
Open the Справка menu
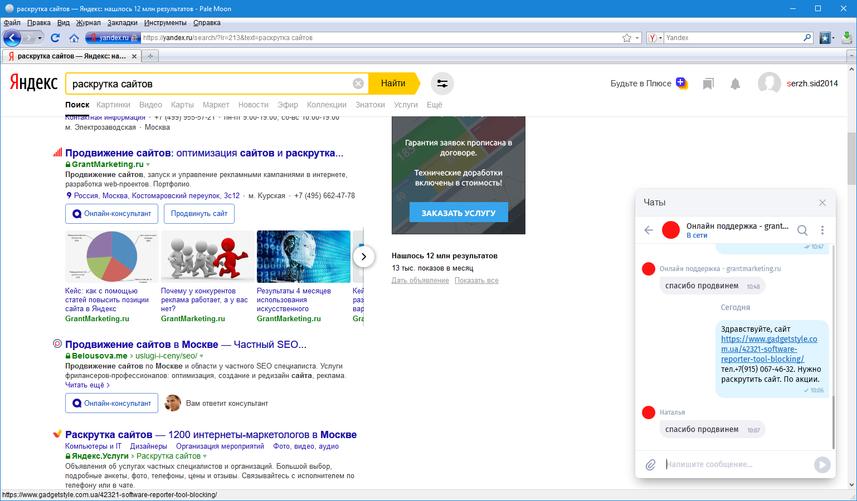(207, 23)
